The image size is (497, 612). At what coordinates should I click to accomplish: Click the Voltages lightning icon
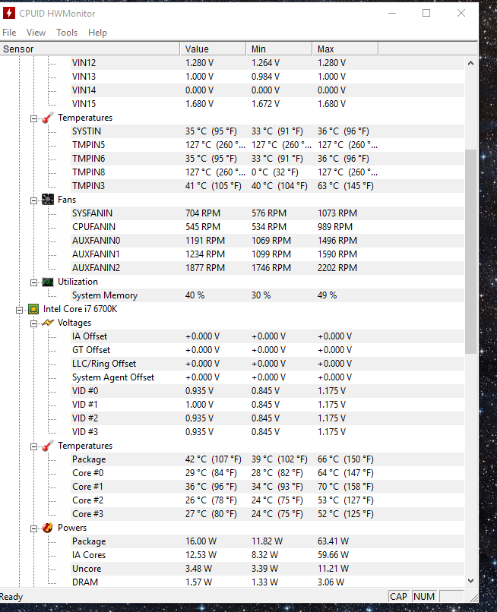coord(47,323)
